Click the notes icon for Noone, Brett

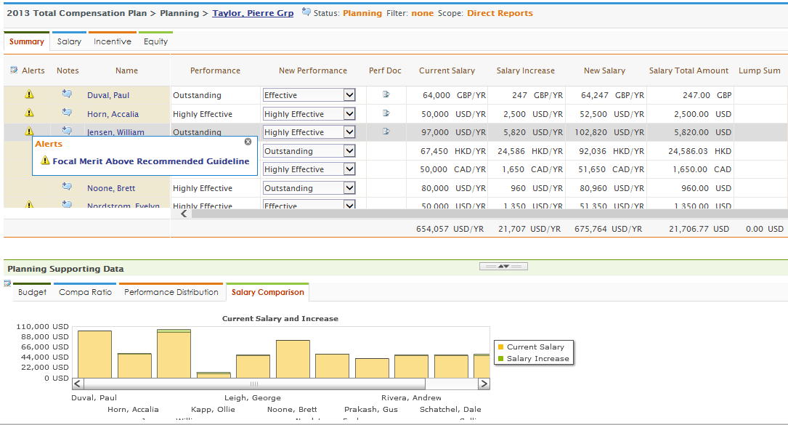coord(67,187)
